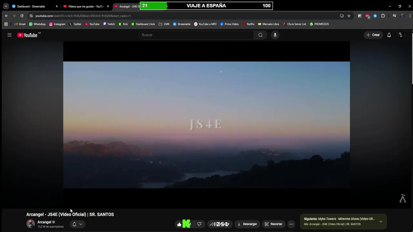Click the address bar URL
Image resolution: width=413 pixels, height=232 pixels.
point(83,16)
